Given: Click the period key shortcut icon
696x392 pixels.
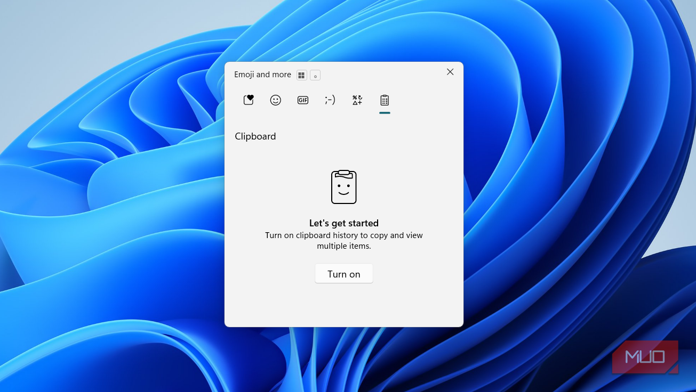Looking at the screenshot, I should tap(315, 75).
